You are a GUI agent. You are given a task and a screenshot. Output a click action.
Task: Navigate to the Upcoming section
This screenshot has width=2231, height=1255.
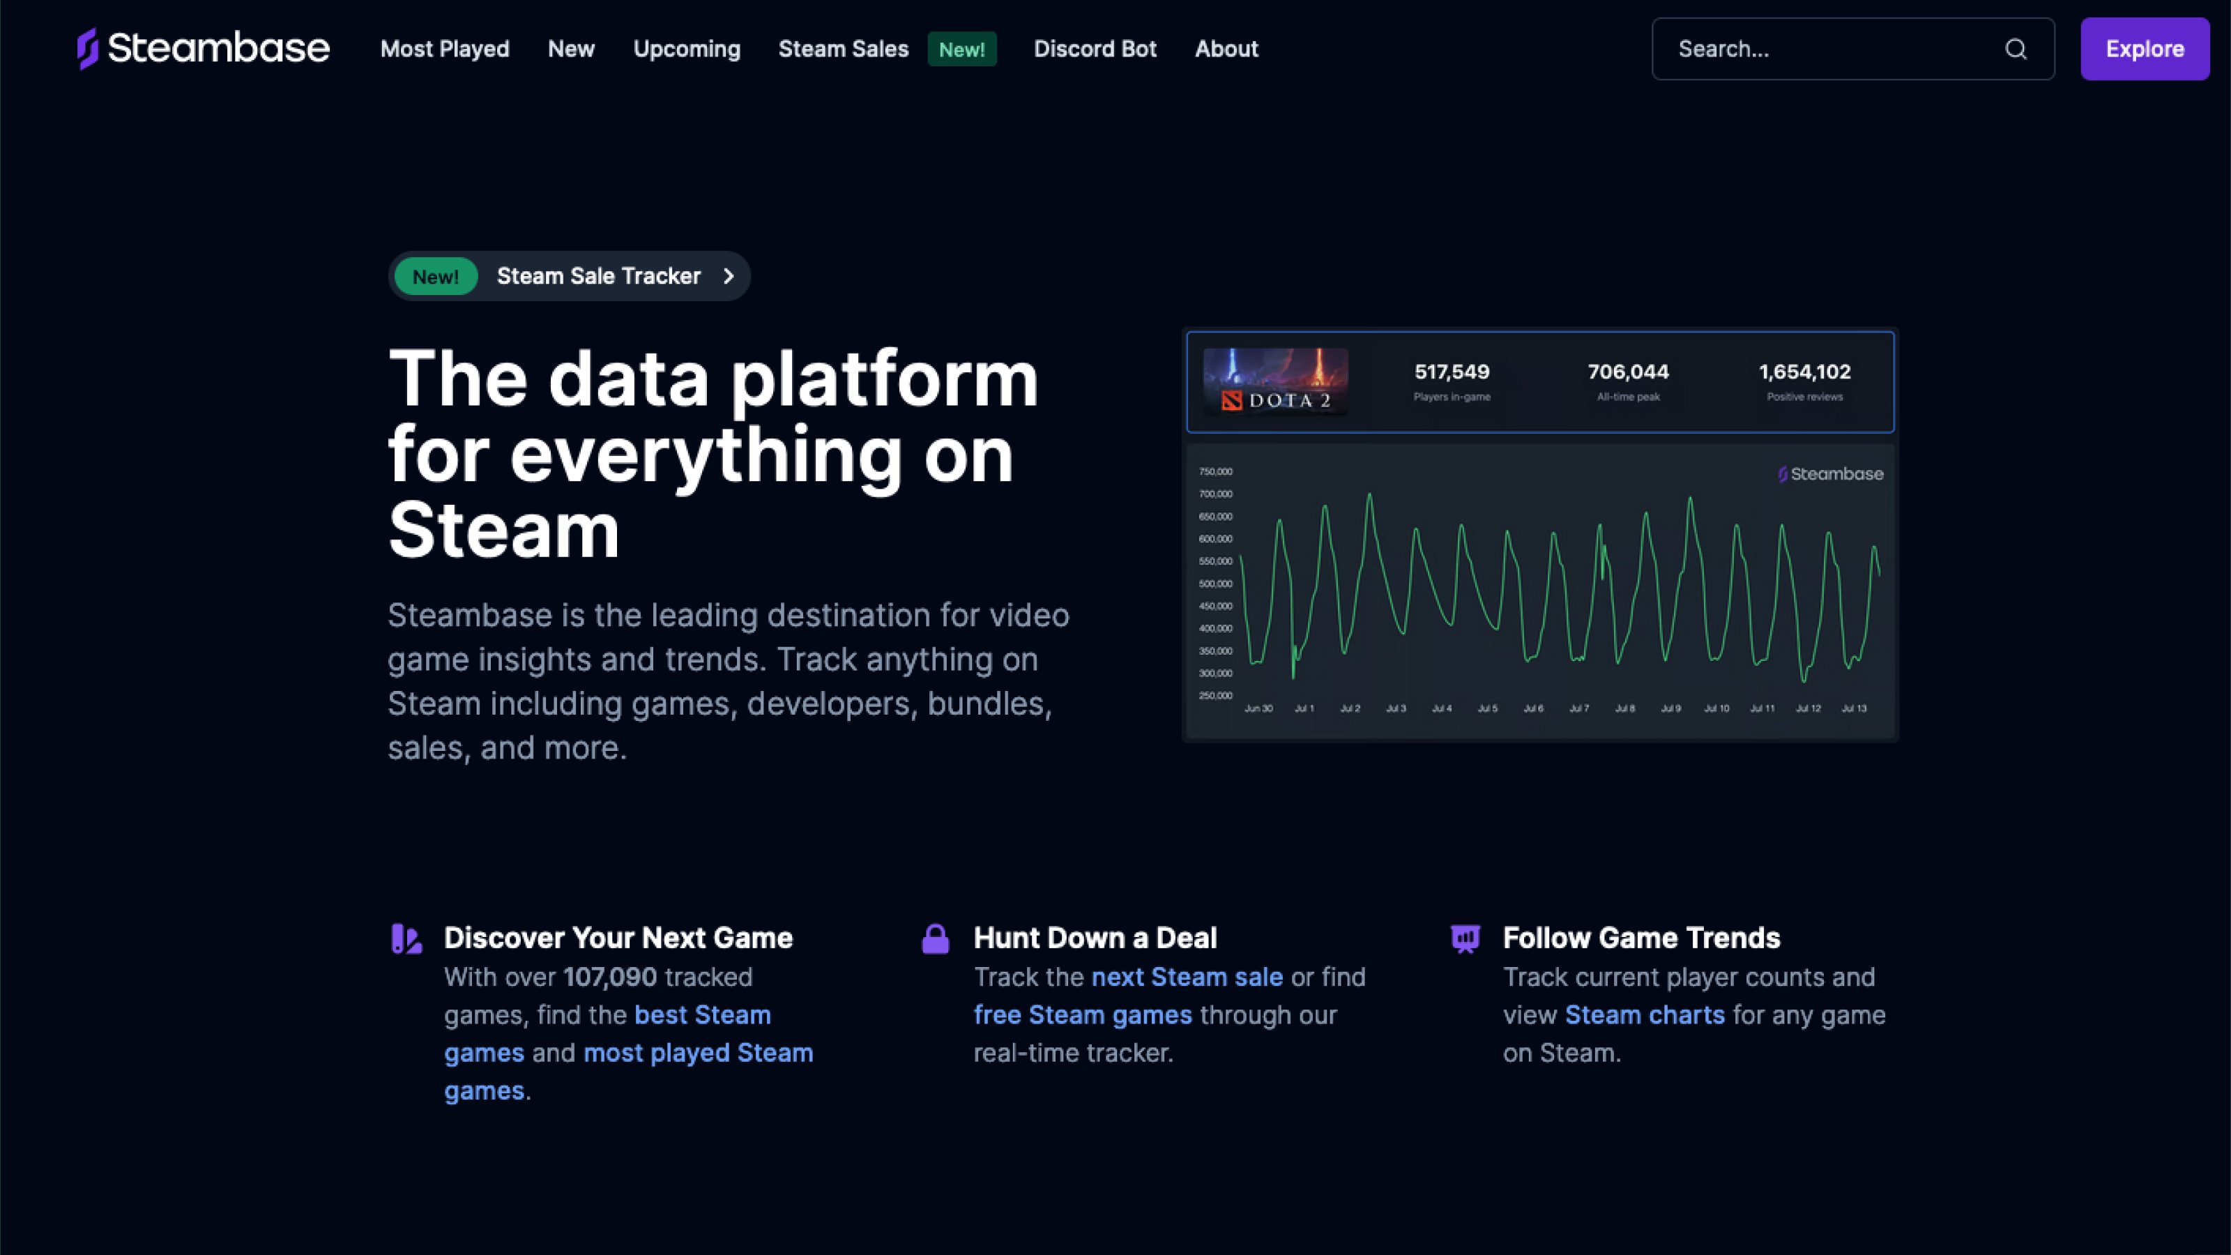(x=686, y=50)
